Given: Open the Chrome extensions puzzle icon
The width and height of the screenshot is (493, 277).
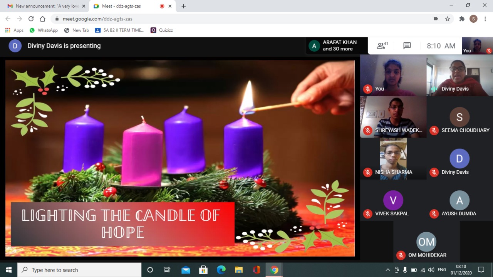Looking at the screenshot, I should (462, 18).
